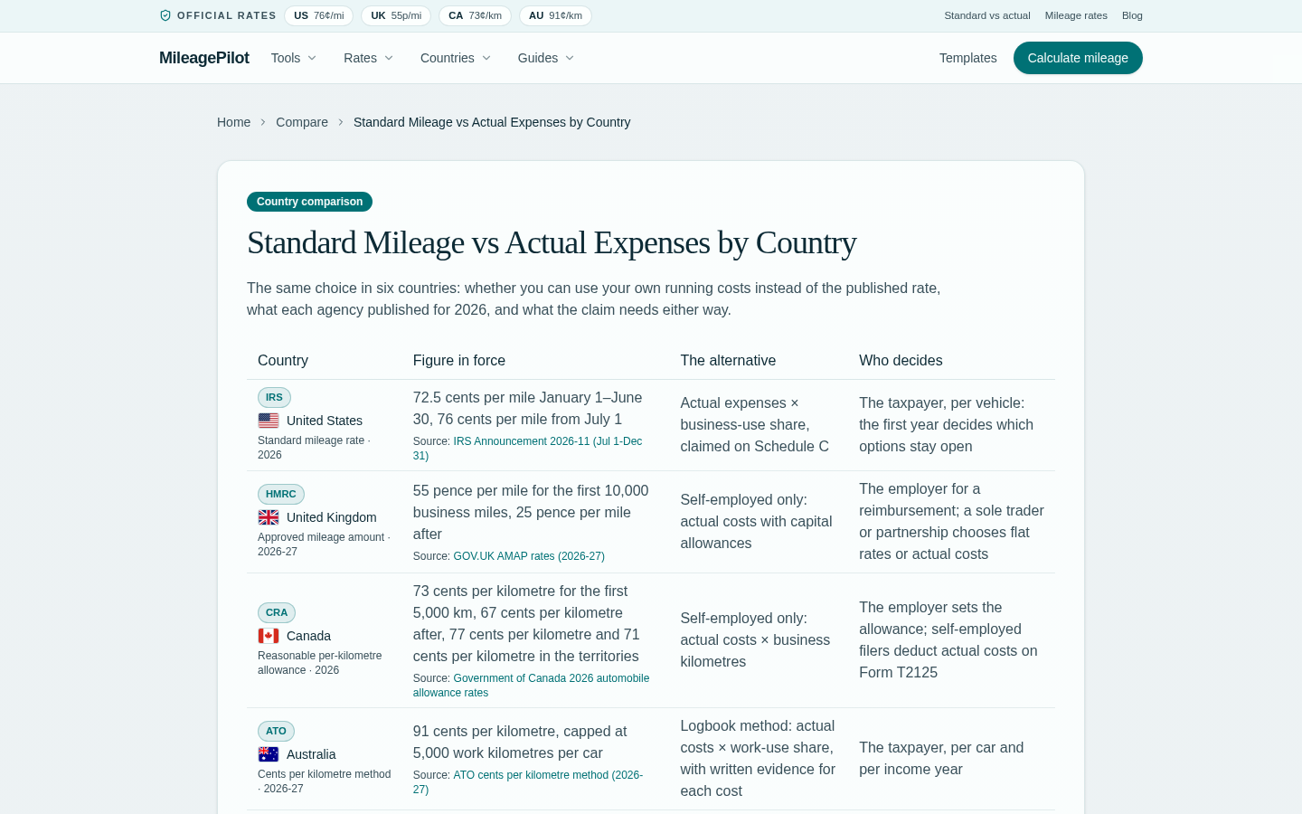Click the United Kingdom flag icon
This screenshot has height=814, width=1302.
[269, 517]
